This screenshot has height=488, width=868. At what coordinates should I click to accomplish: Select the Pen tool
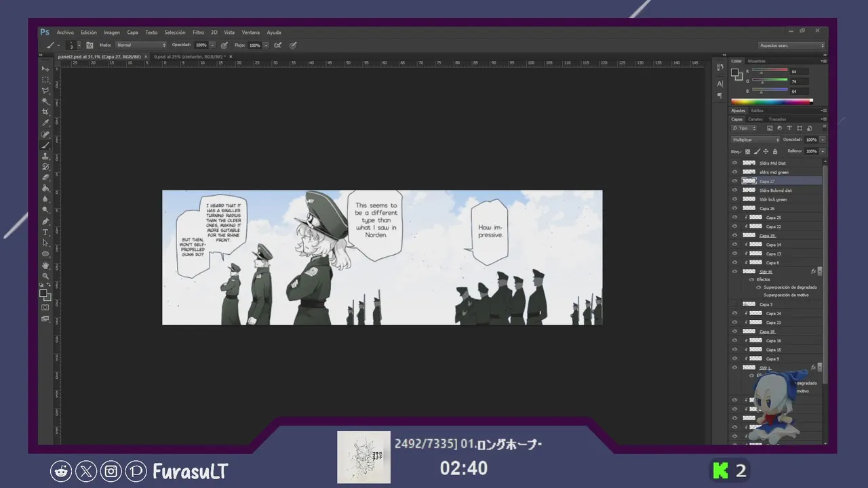pos(45,222)
